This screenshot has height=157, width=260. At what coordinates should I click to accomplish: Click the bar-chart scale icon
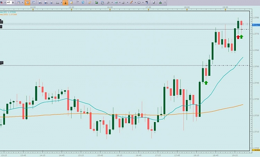click(58, 2)
